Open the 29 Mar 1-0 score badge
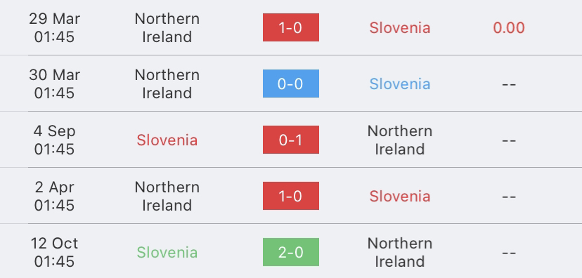Viewport: 582px width, 278px height. pyautogui.click(x=290, y=27)
